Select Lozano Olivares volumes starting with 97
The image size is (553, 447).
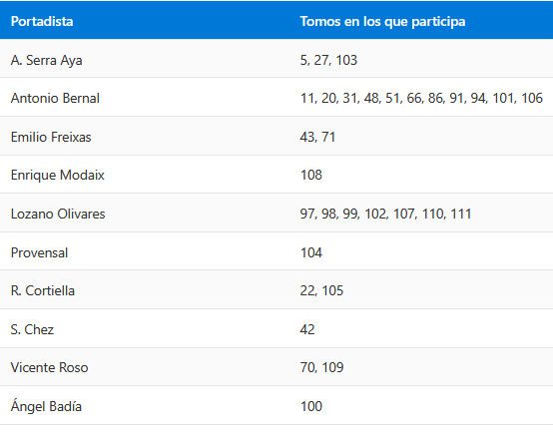[386, 214]
